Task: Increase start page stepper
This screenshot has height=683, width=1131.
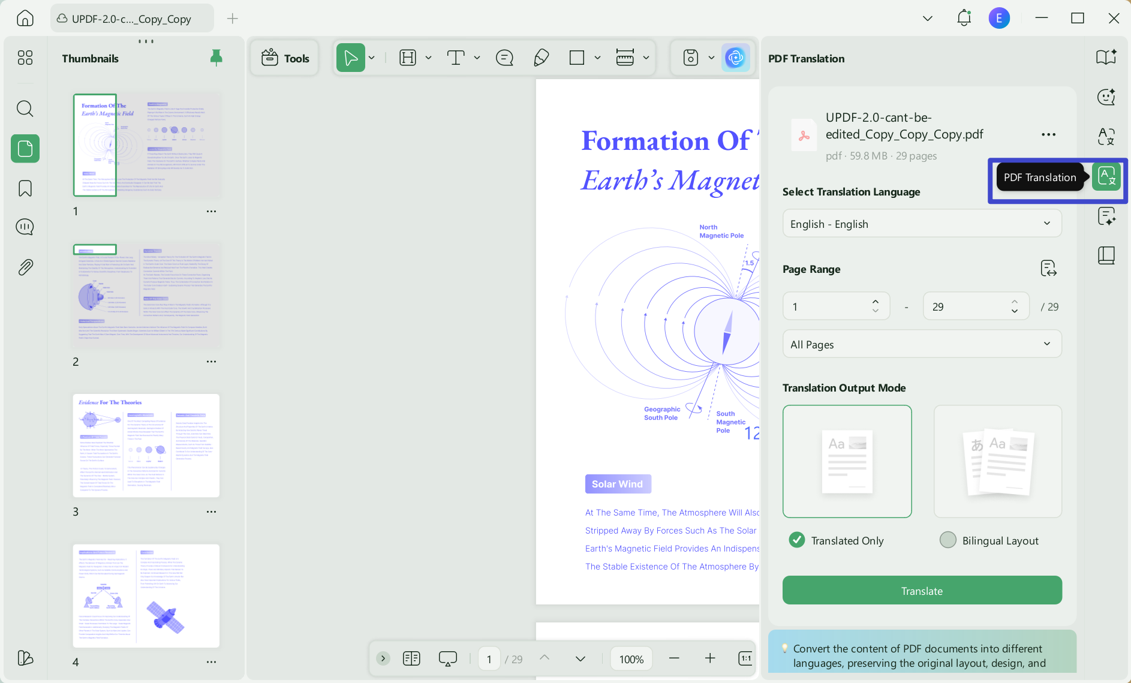Action: [876, 302]
